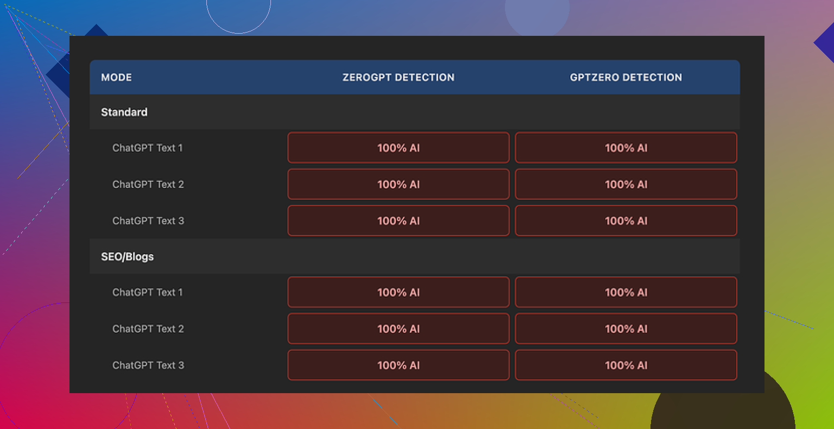Open GPTZero result for SEO/Blogs ChatGPT Text 1
Screen dimensions: 834x429
(625, 292)
